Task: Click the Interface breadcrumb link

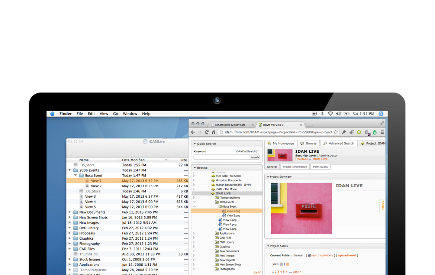Action: pyautogui.click(x=302, y=159)
